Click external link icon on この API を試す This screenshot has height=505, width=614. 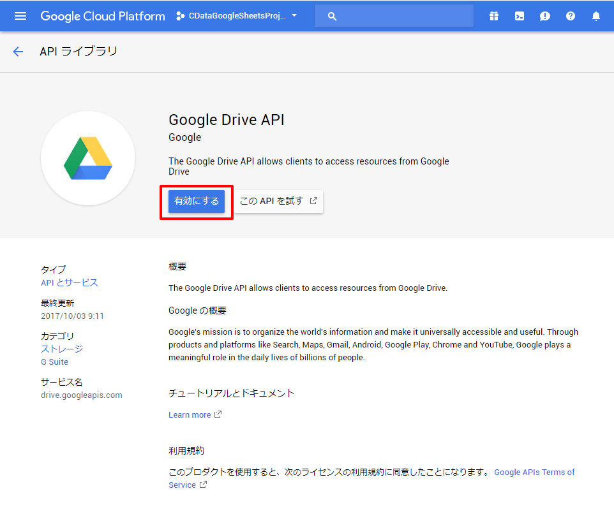click(313, 201)
